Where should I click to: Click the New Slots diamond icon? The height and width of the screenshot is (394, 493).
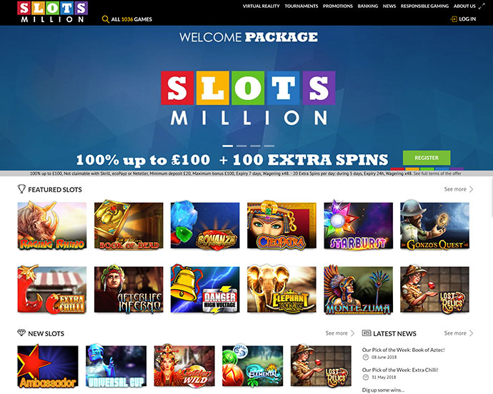(x=21, y=333)
